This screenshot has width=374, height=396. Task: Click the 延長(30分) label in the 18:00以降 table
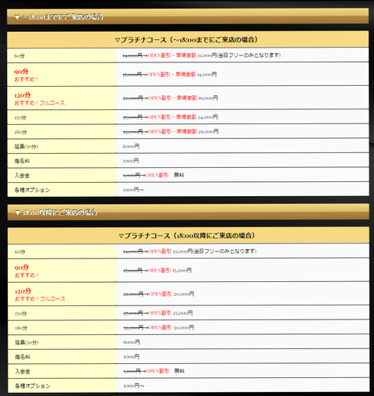click(26, 342)
